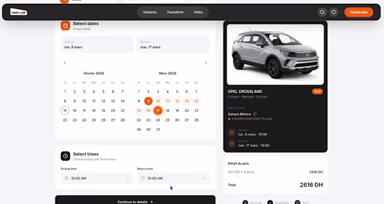Click the SUV badge

pyautogui.click(x=317, y=91)
